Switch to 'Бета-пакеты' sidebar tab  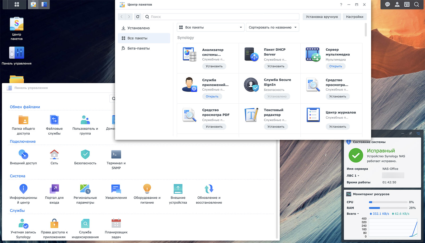pos(138,48)
